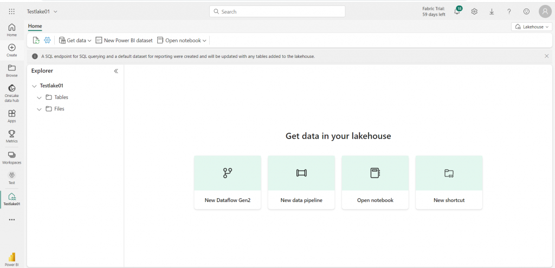Click Fabric Trial 59 days left

434,12
